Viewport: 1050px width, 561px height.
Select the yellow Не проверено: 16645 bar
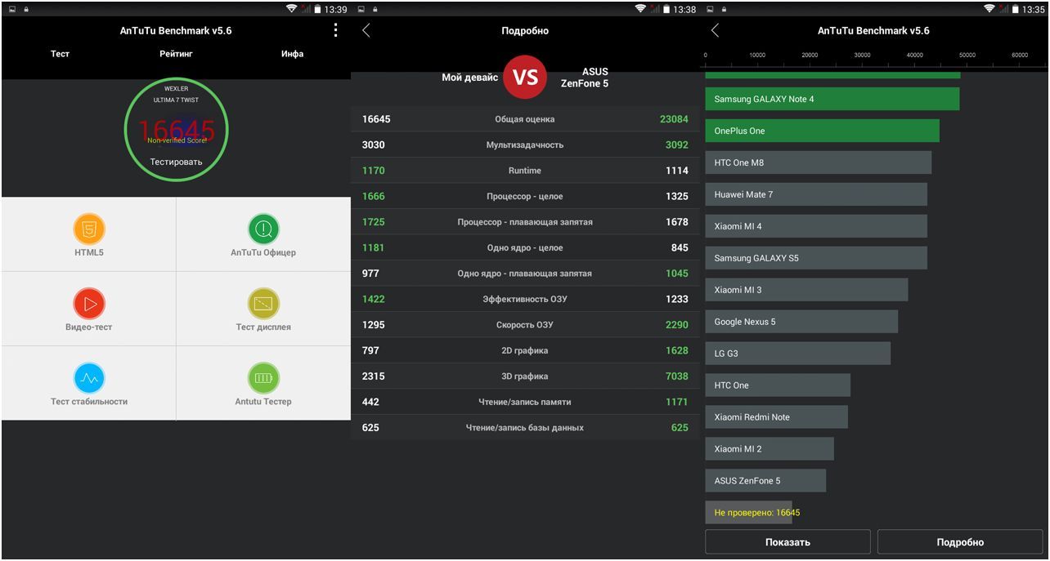tap(749, 513)
